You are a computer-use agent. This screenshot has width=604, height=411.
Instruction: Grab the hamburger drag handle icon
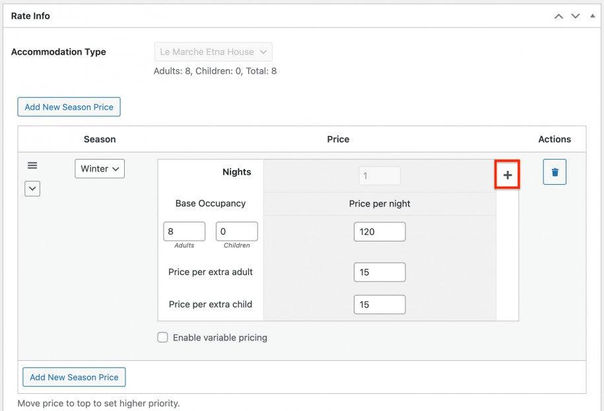pyautogui.click(x=32, y=166)
